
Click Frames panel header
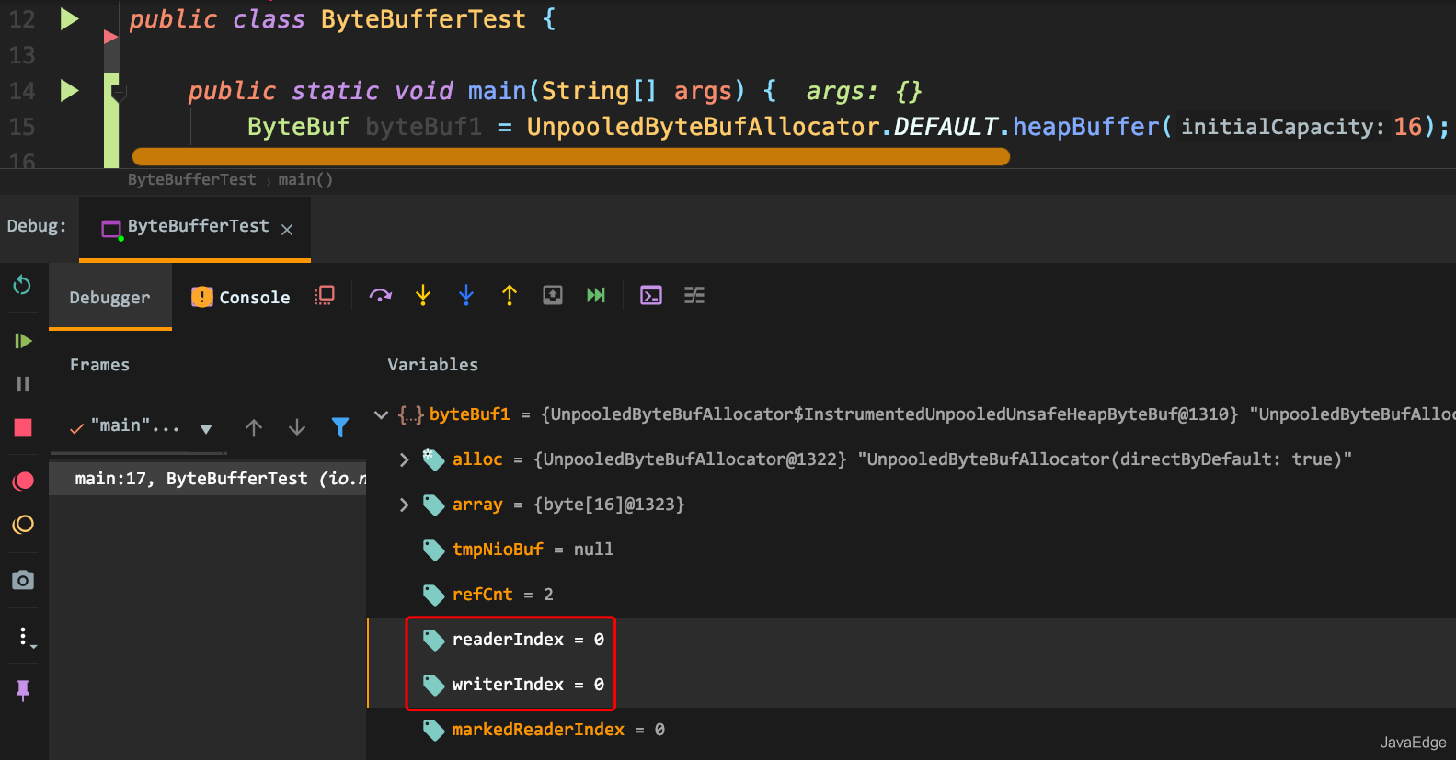99,365
